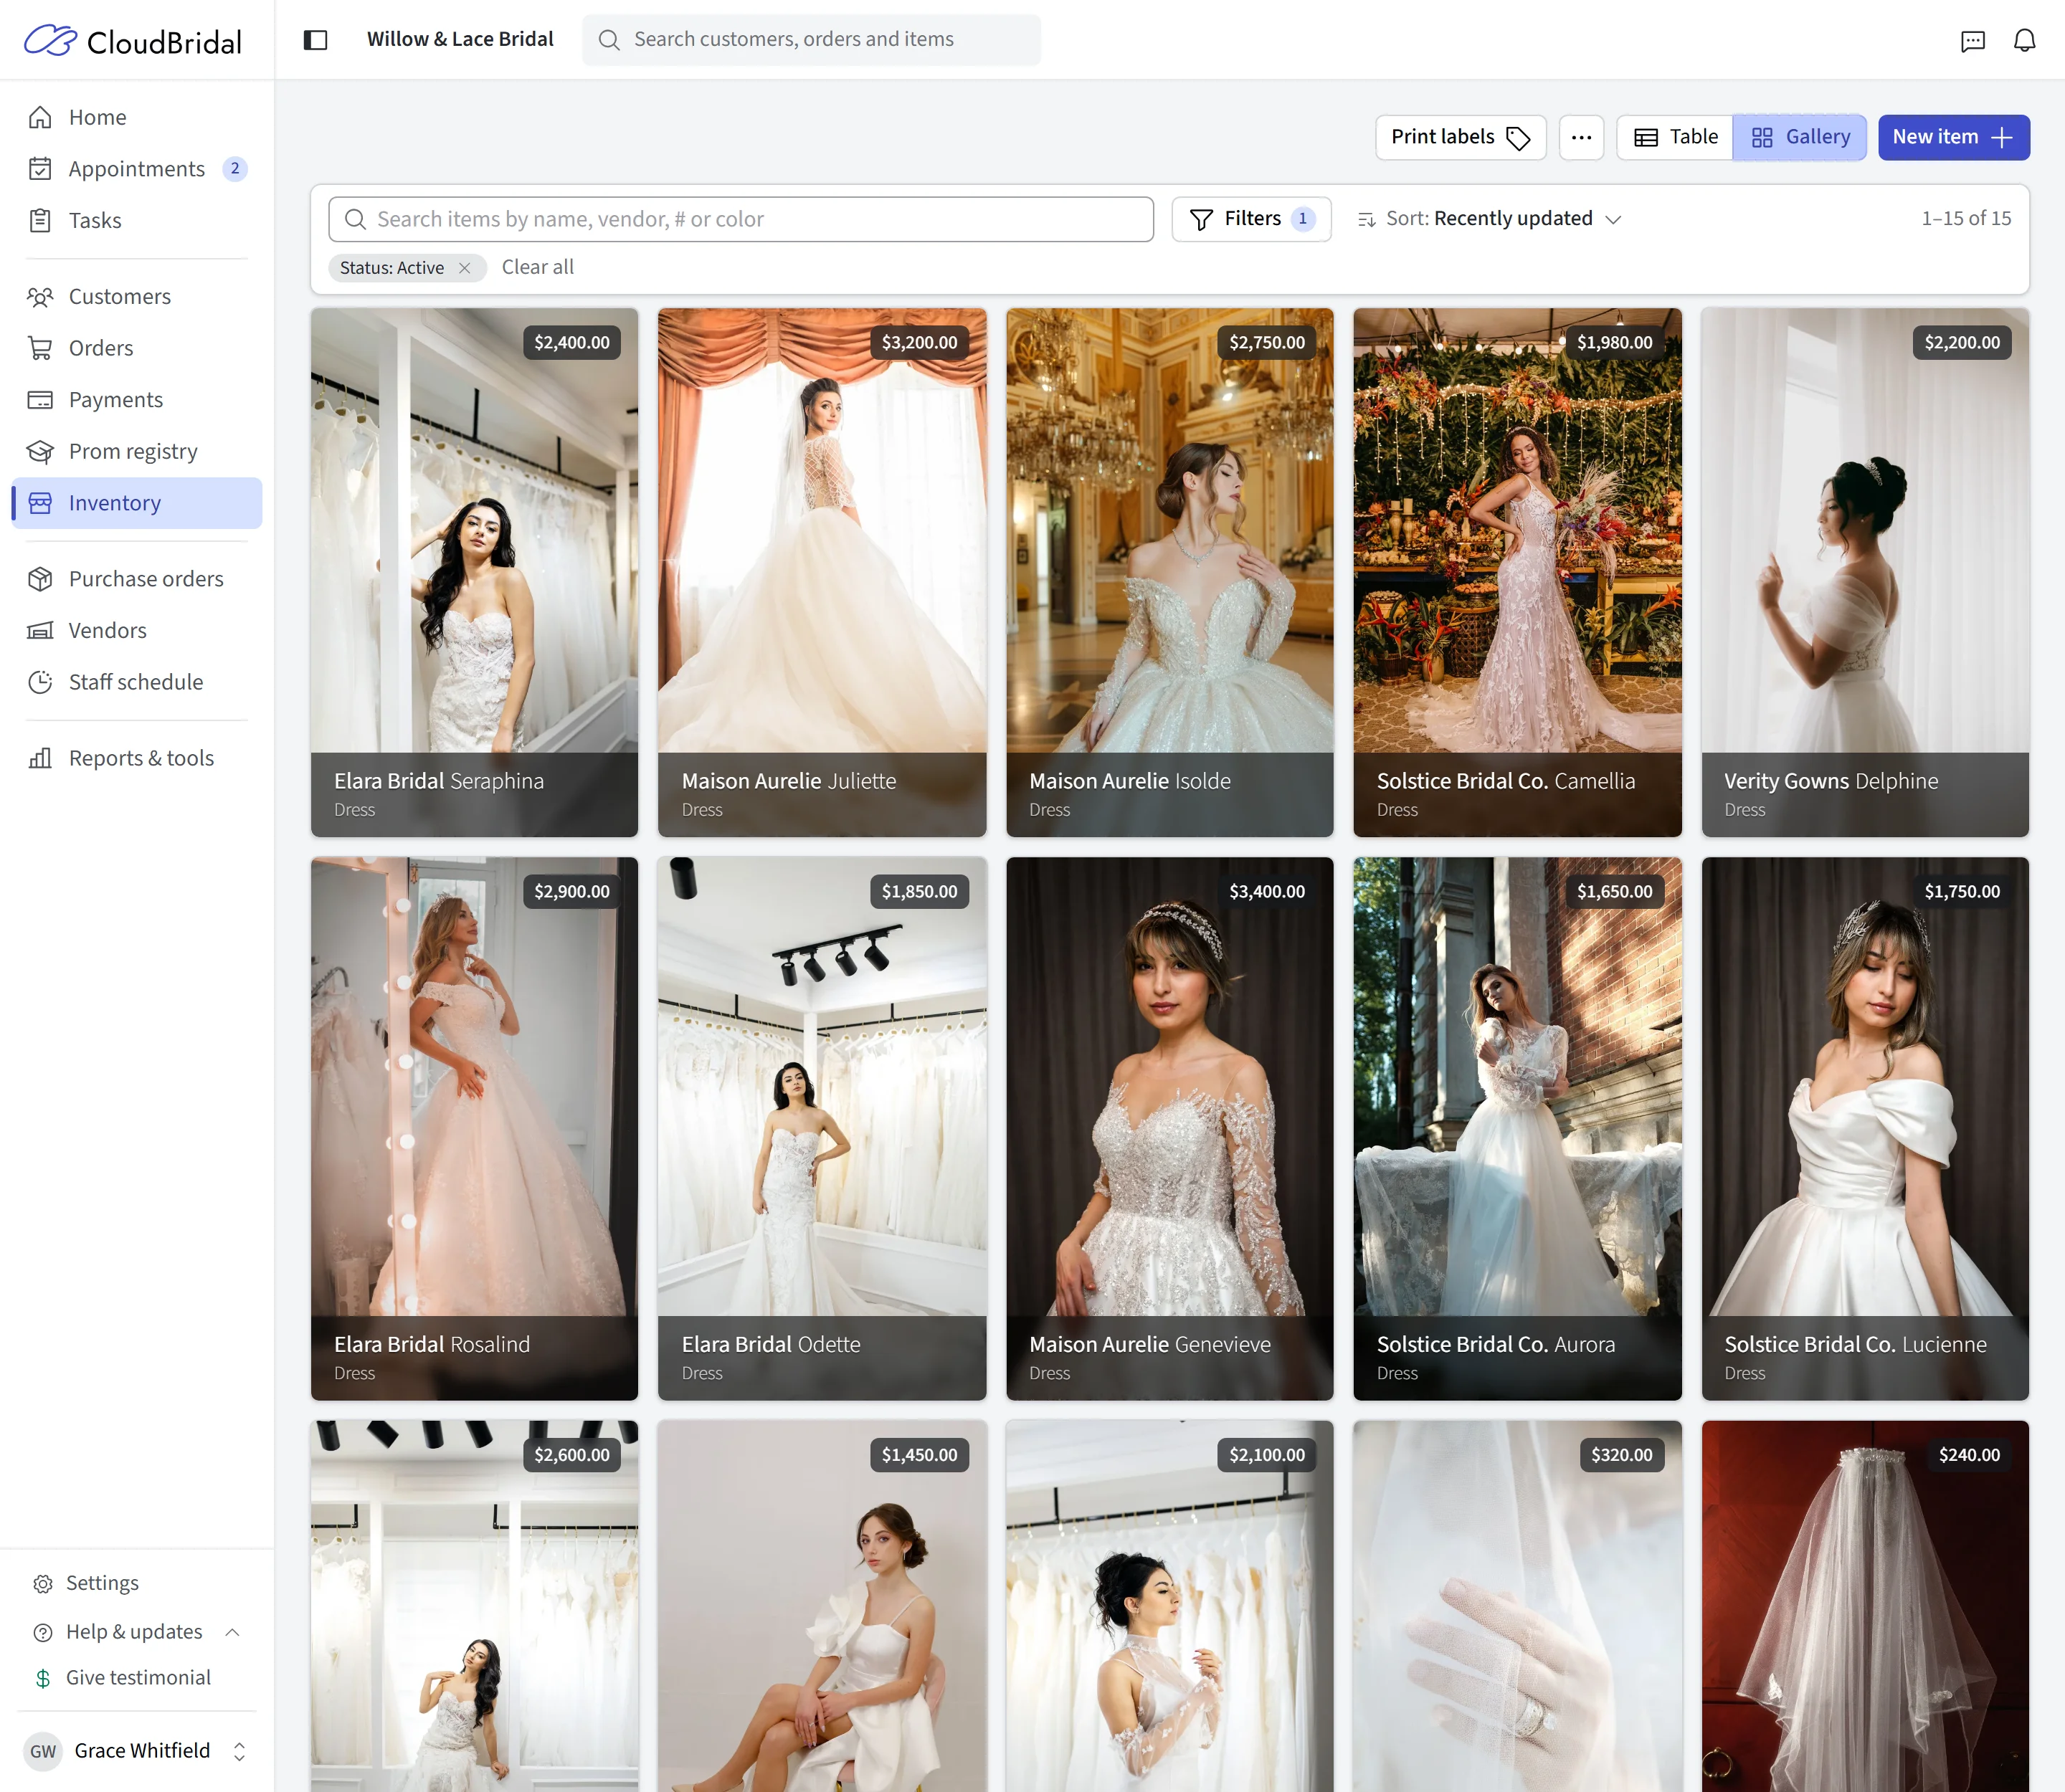This screenshot has width=2065, height=1792.
Task: Open the Sort: Recently updated dropdown
Action: [x=1489, y=219]
